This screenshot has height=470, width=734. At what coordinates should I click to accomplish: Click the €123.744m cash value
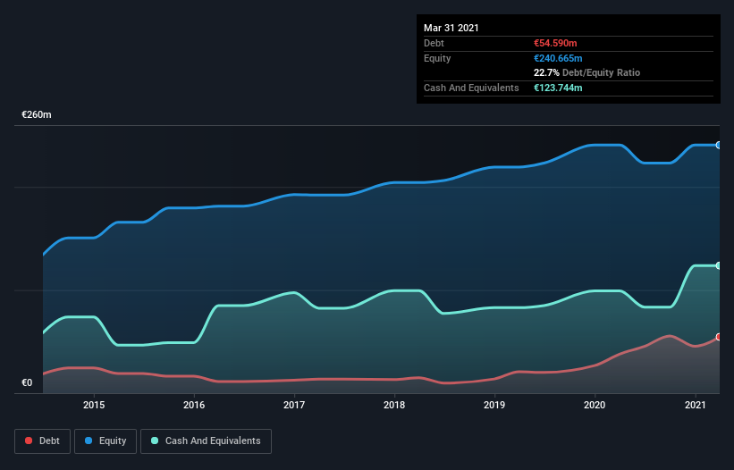[558, 88]
